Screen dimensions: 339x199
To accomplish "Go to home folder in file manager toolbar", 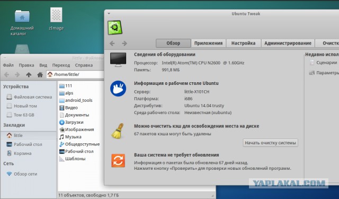I will (x=40, y=75).
